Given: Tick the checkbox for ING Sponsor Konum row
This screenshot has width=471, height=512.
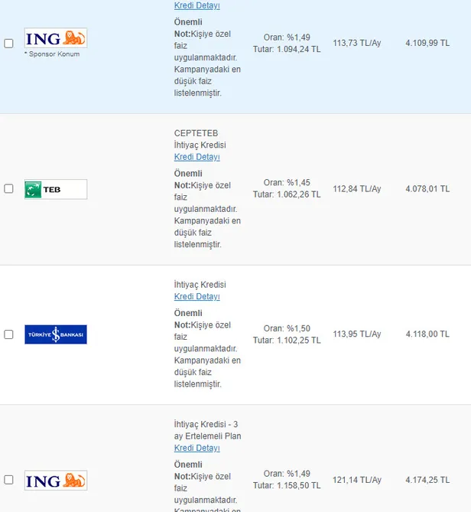Looking at the screenshot, I should [8, 44].
